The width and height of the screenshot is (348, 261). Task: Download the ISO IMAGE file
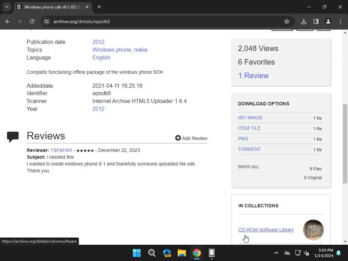[x=250, y=118]
